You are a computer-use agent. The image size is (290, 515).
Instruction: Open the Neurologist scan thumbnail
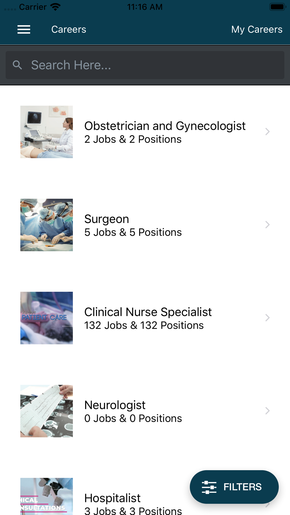[46, 411]
